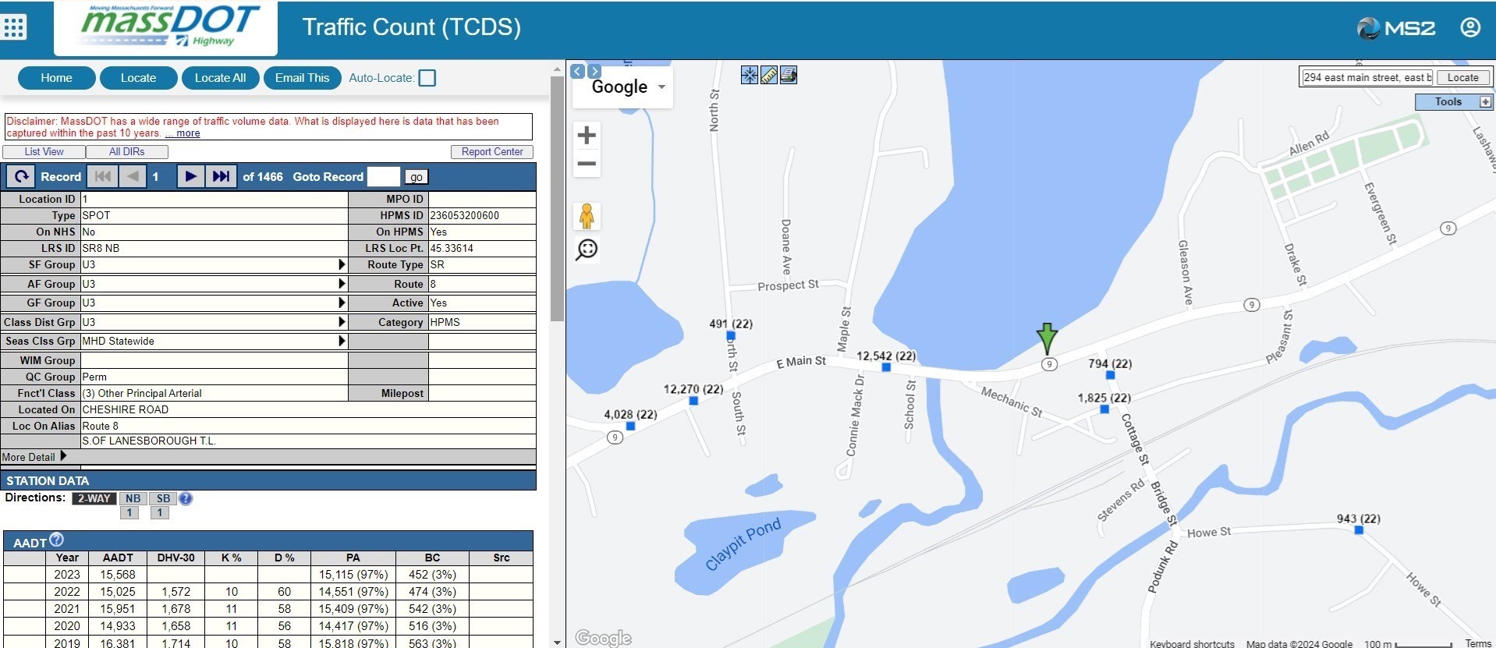Click the map measure ruler tool

point(769,76)
